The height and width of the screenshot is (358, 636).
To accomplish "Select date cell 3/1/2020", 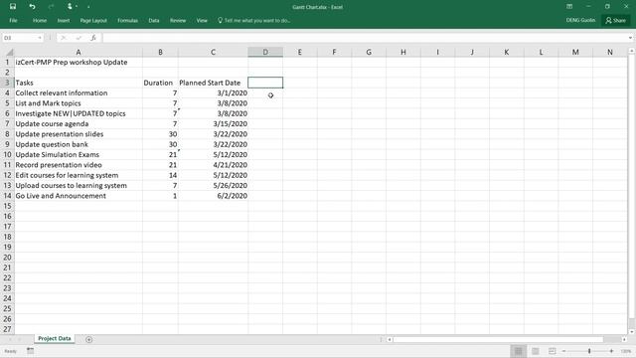I will (x=213, y=92).
